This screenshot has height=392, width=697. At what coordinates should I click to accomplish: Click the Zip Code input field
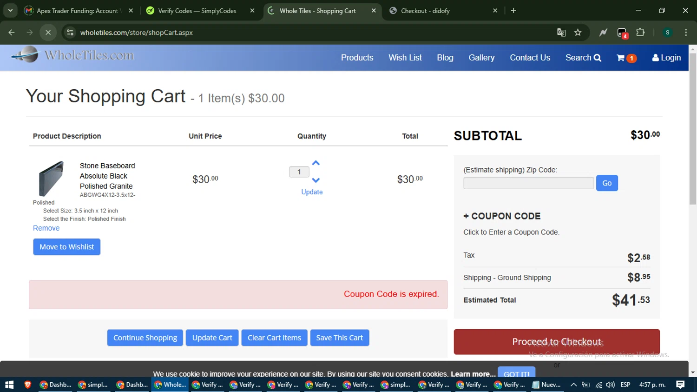pyautogui.click(x=528, y=183)
